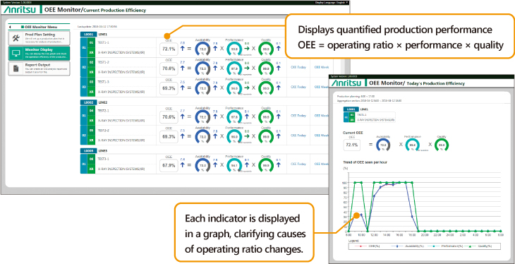Viewport: 515px width, 264px height.
Task: Click OEE up-arrow trend in TEST3-1 row
Action: pyautogui.click(x=183, y=164)
